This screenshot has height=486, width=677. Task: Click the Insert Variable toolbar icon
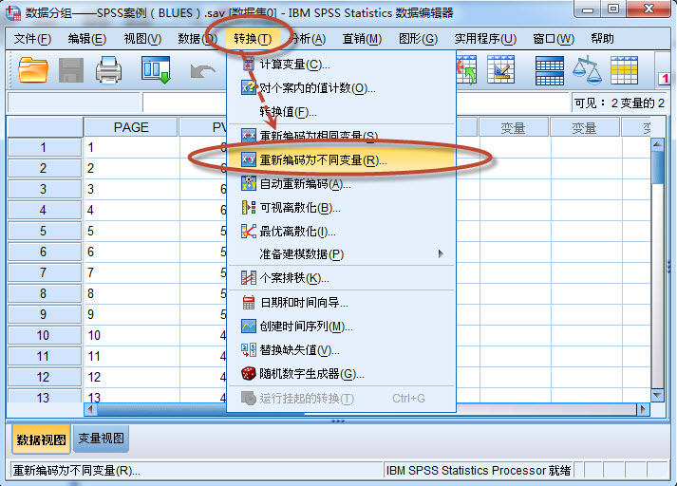(467, 69)
